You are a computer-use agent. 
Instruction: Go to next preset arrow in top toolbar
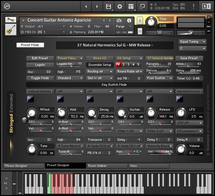coord(97,6)
